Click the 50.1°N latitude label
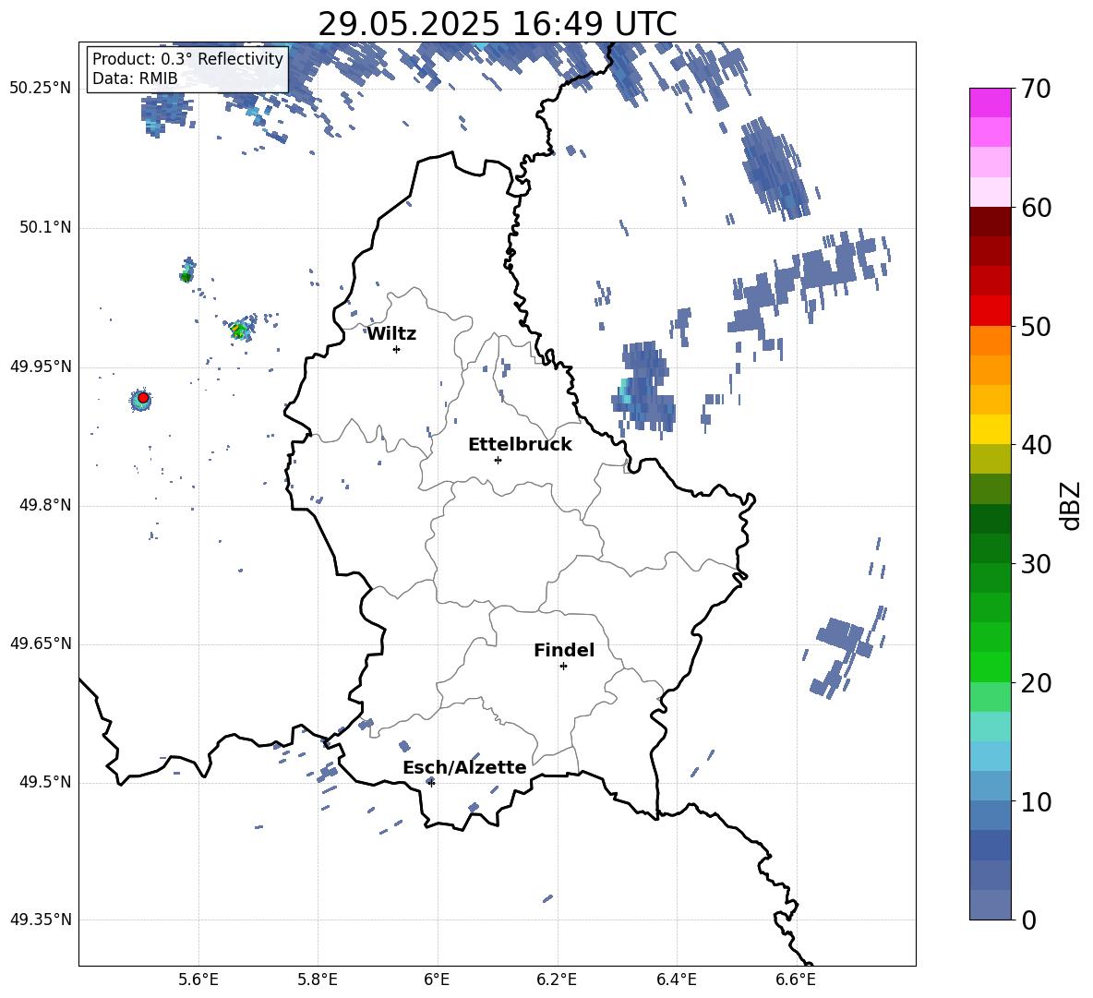Image resolution: width=1093 pixels, height=998 pixels. [x=46, y=228]
